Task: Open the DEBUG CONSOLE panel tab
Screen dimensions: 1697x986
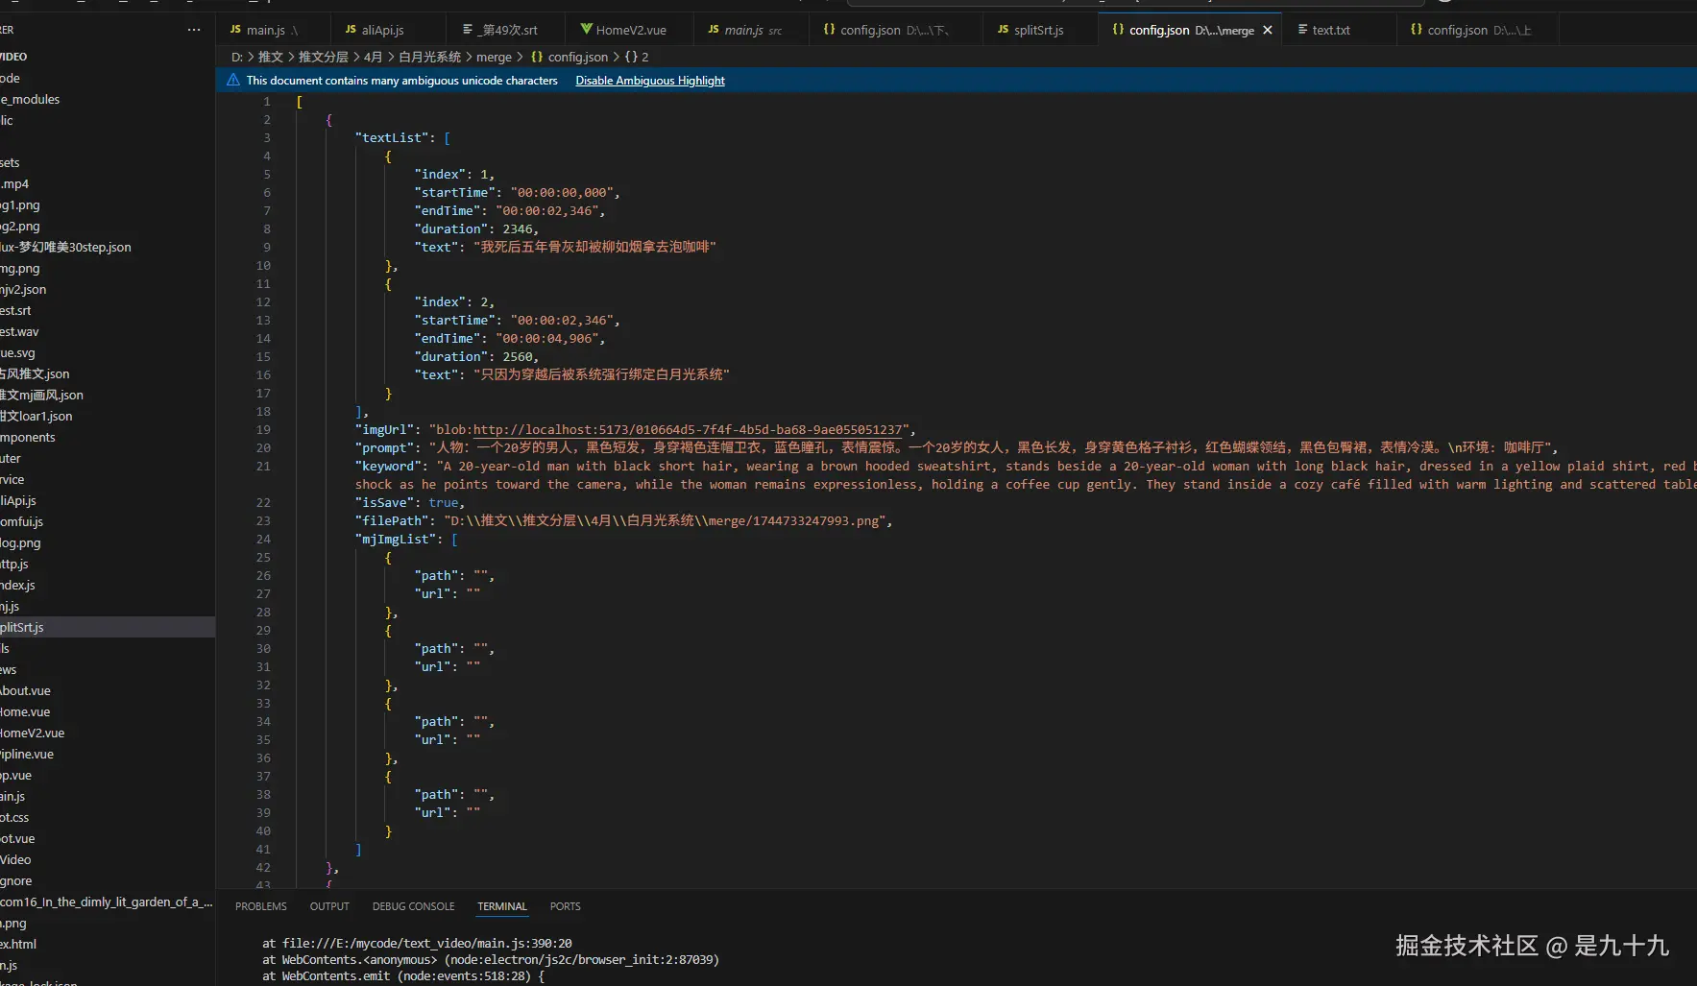Action: 413,906
